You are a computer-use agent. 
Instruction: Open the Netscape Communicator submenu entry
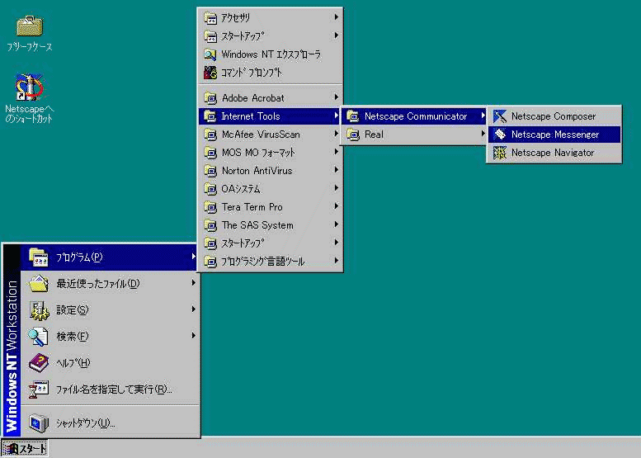[x=414, y=116]
